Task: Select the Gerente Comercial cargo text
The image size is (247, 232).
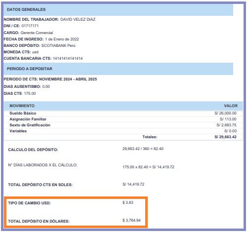Action: point(37,33)
